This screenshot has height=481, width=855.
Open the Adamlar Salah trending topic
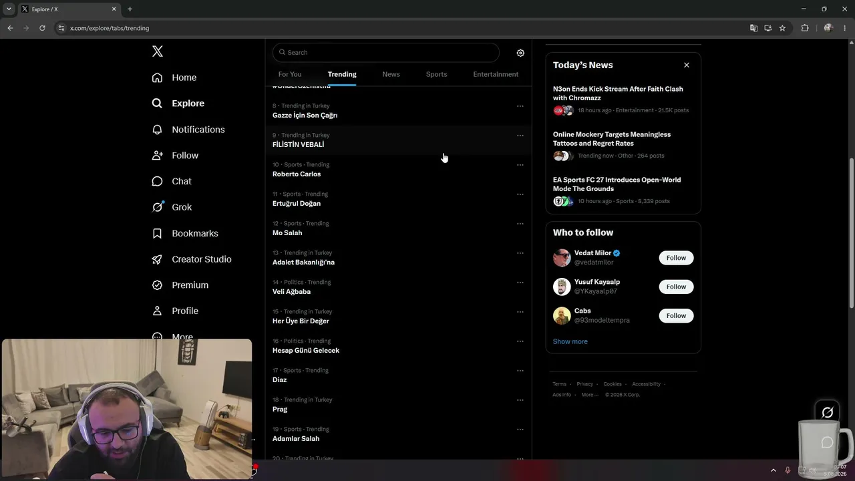(397, 434)
